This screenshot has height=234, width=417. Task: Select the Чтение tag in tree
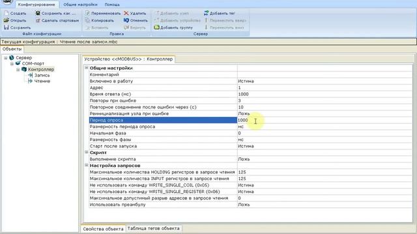[42, 81]
